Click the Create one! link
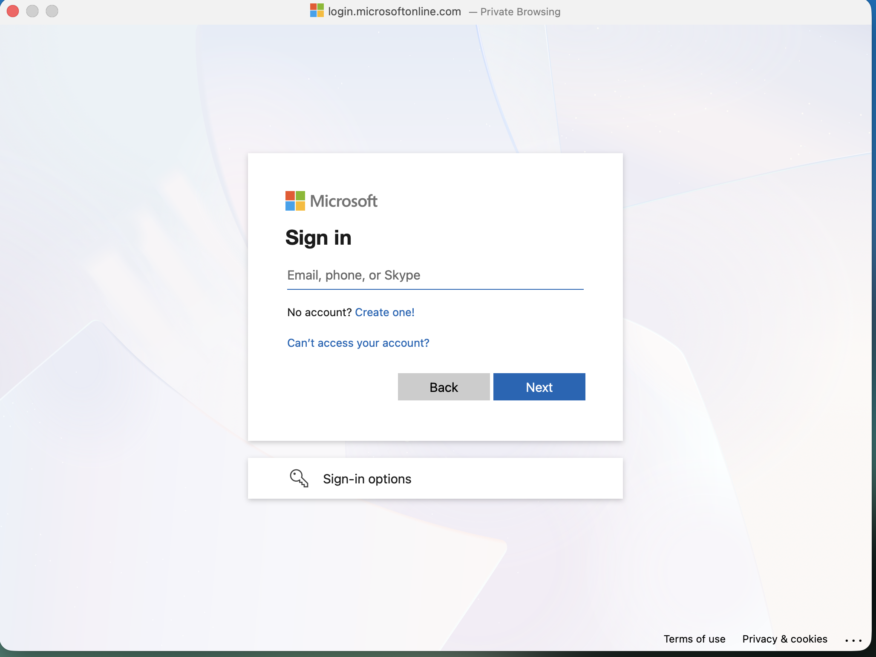The height and width of the screenshot is (657, 876). coord(384,312)
